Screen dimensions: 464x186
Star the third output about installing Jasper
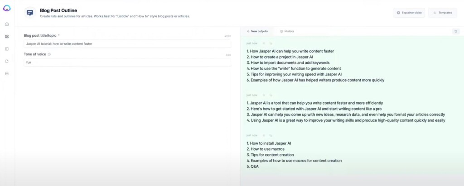[264, 135]
